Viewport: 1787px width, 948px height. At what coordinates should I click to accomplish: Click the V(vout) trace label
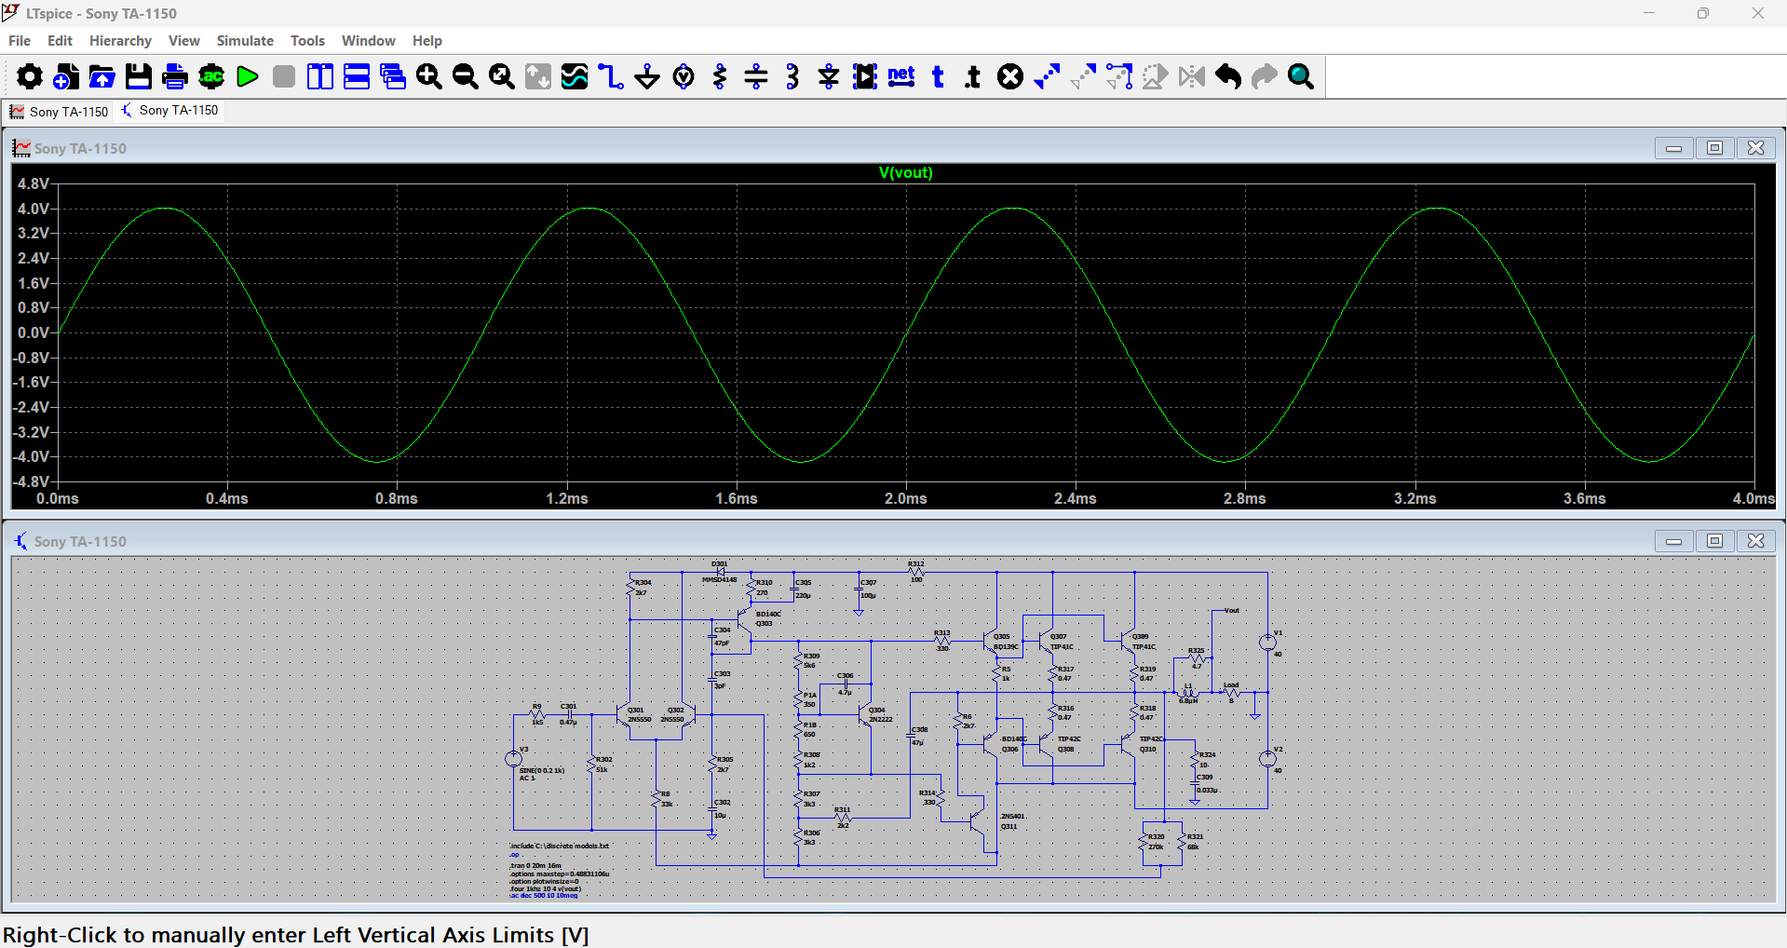[906, 173]
